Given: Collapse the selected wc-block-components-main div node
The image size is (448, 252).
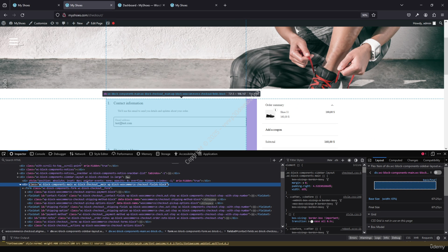Looking at the screenshot, I should pos(20,184).
